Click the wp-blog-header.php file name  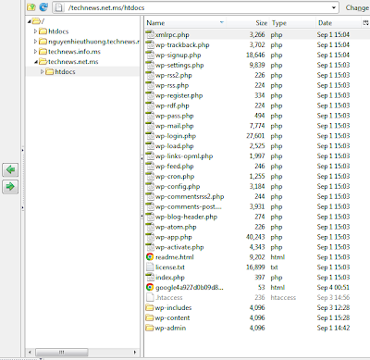(187, 217)
